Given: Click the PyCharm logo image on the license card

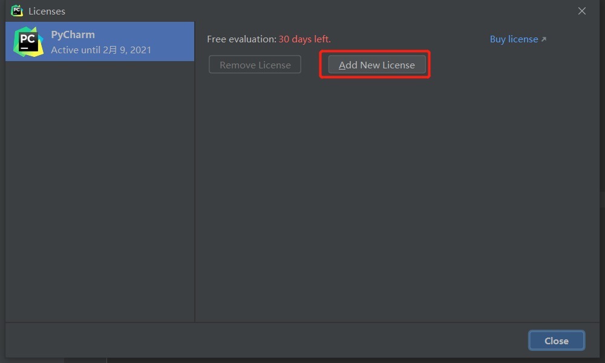Looking at the screenshot, I should pos(27,41).
